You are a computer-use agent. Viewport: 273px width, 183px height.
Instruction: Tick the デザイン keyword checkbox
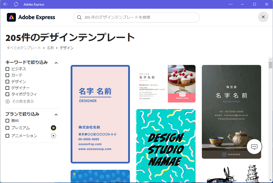[x=7, y=82]
